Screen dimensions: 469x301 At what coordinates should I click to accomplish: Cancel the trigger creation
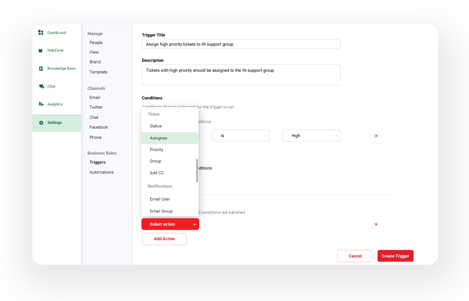tap(355, 255)
